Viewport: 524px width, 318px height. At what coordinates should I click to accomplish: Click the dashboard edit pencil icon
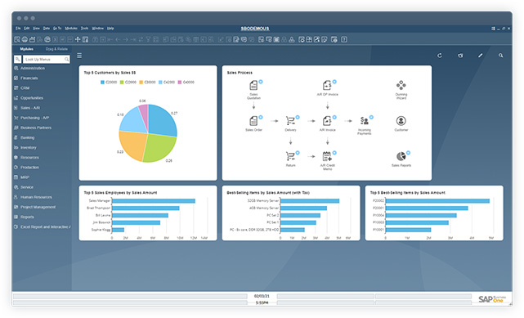click(x=480, y=56)
